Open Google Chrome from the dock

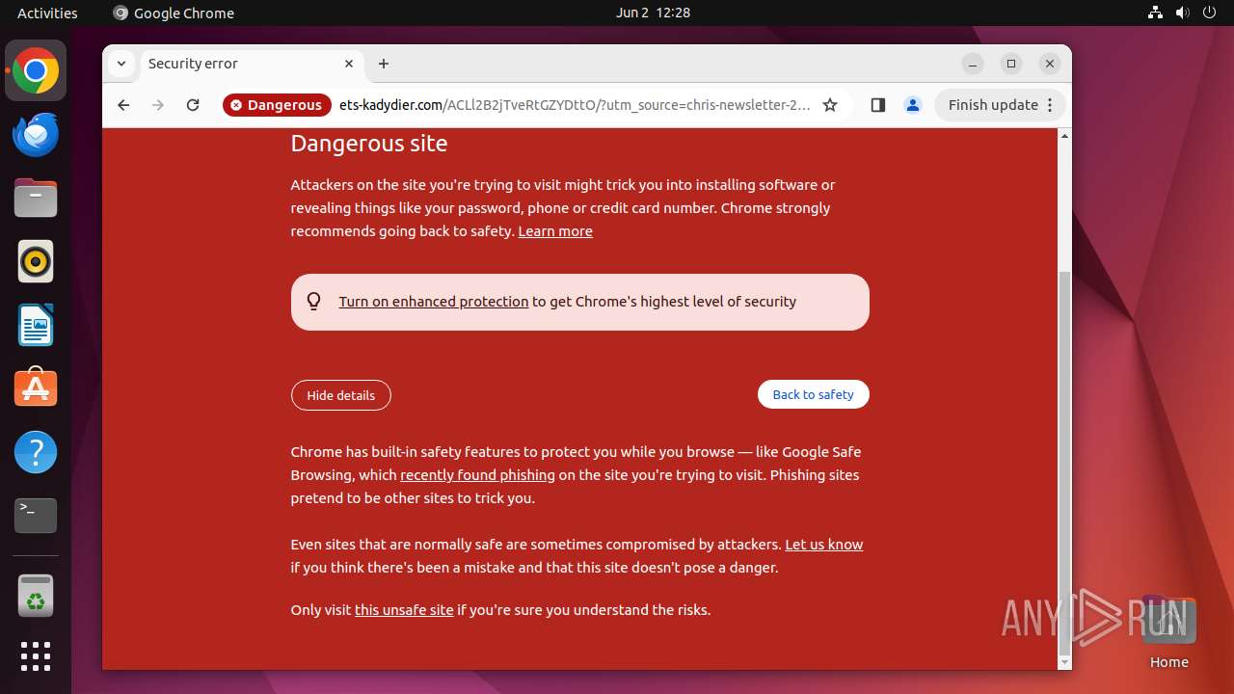pyautogui.click(x=36, y=71)
